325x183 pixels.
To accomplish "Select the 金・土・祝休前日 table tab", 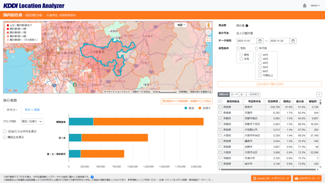I will [x=249, y=95].
